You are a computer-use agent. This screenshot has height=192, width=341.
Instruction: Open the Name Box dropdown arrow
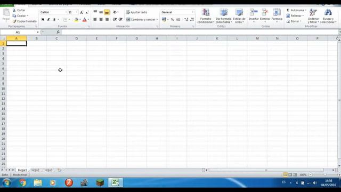click(x=38, y=32)
